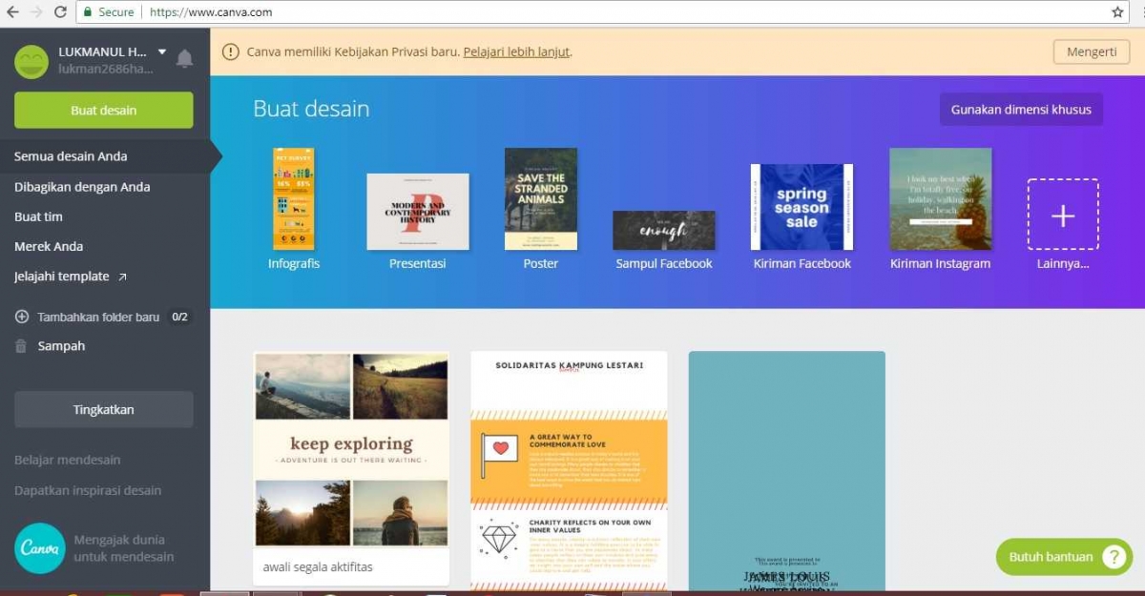The height and width of the screenshot is (596, 1145).
Task: Dismiss the privacy notice with Mengerti
Action: [1091, 52]
